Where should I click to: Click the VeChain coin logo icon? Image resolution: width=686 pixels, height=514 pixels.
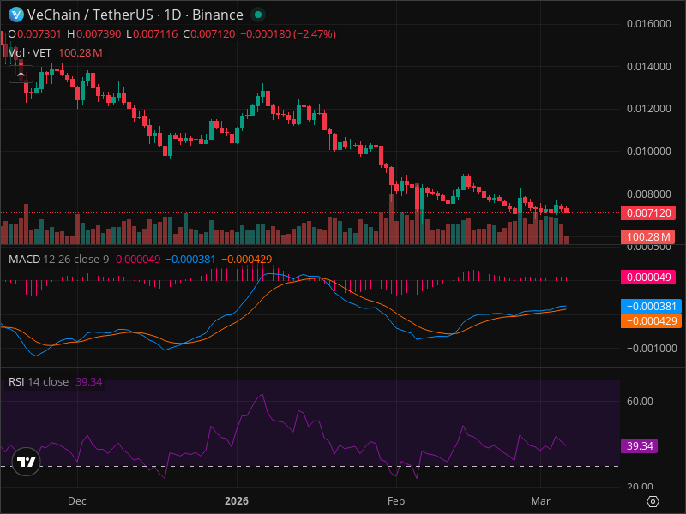(16, 15)
